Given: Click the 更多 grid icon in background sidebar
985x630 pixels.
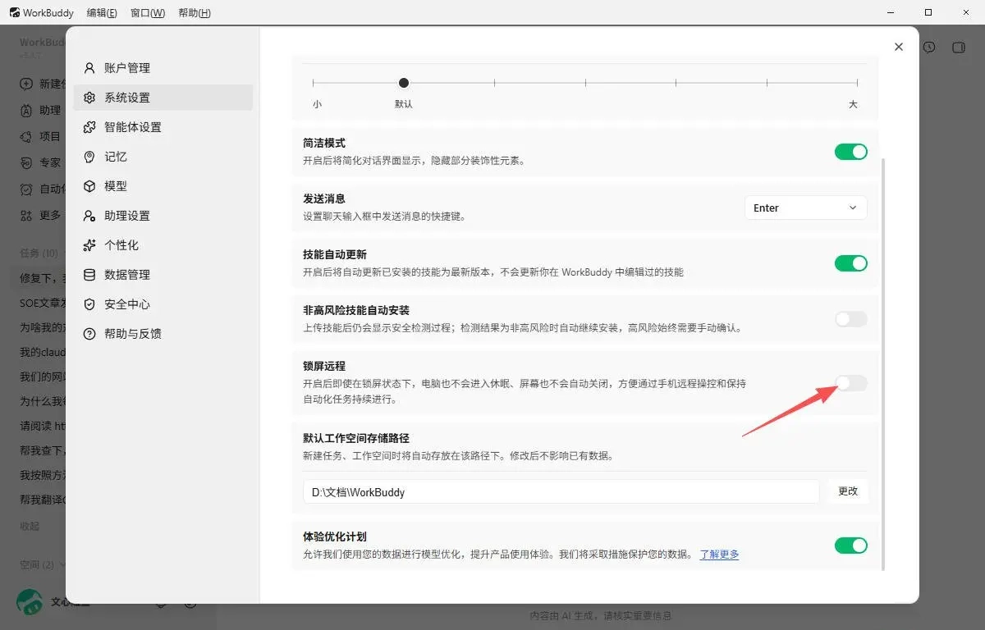Looking at the screenshot, I should coord(26,215).
